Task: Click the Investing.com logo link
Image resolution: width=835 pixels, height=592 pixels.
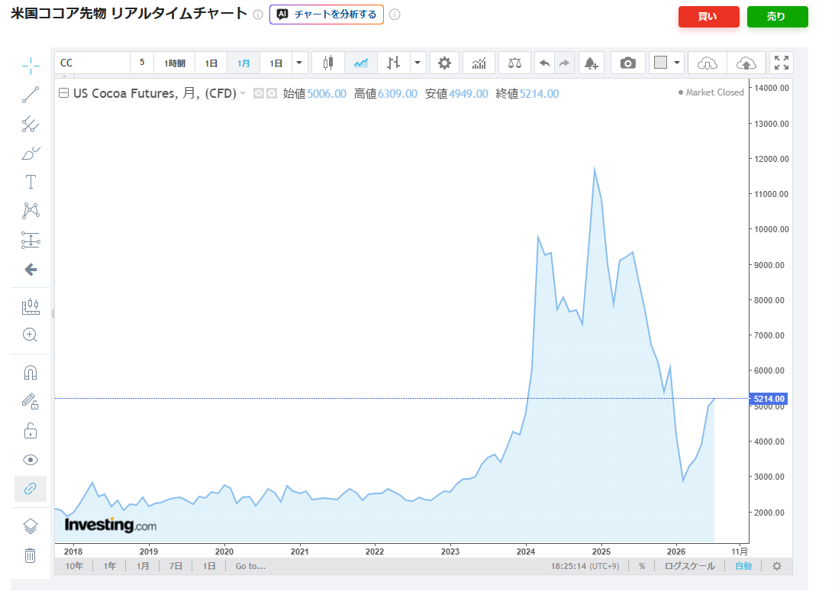Action: pos(110,525)
